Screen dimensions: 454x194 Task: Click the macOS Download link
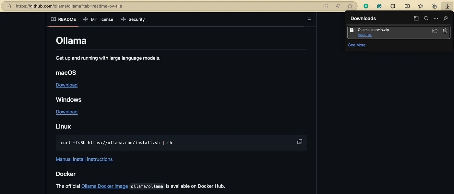66,85
